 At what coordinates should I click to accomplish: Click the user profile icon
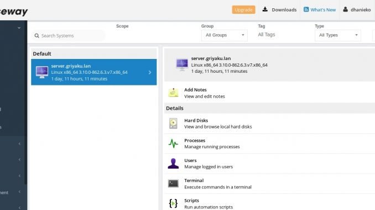pyautogui.click(x=345, y=9)
